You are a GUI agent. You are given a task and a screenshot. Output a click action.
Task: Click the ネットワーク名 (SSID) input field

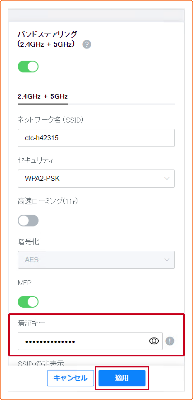[96, 138]
